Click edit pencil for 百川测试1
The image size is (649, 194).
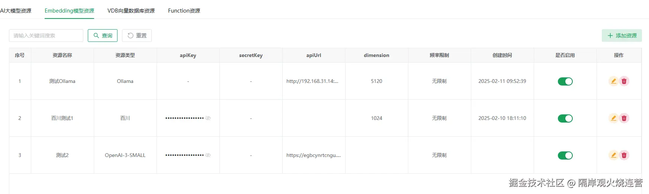(x=613, y=118)
